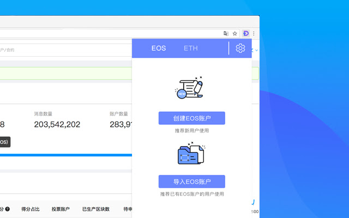Click the 创建EOS账户 button
This screenshot has width=349, height=218.
(192, 118)
